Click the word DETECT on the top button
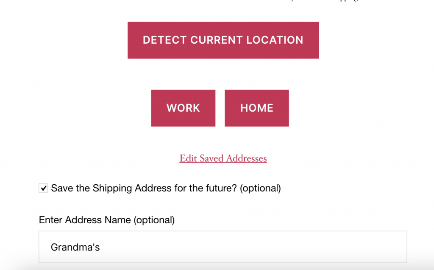This screenshot has width=434, height=270. point(164,40)
